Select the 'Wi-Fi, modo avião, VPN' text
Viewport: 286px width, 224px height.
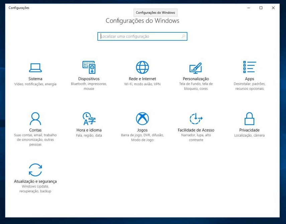point(142,84)
